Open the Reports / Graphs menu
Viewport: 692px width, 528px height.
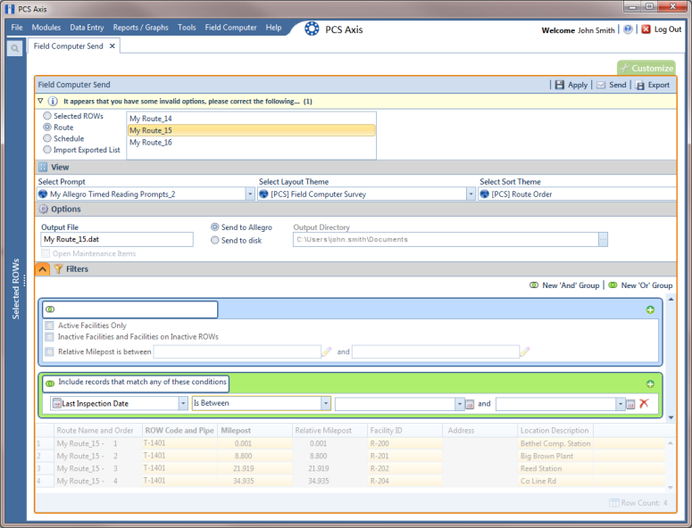click(141, 28)
